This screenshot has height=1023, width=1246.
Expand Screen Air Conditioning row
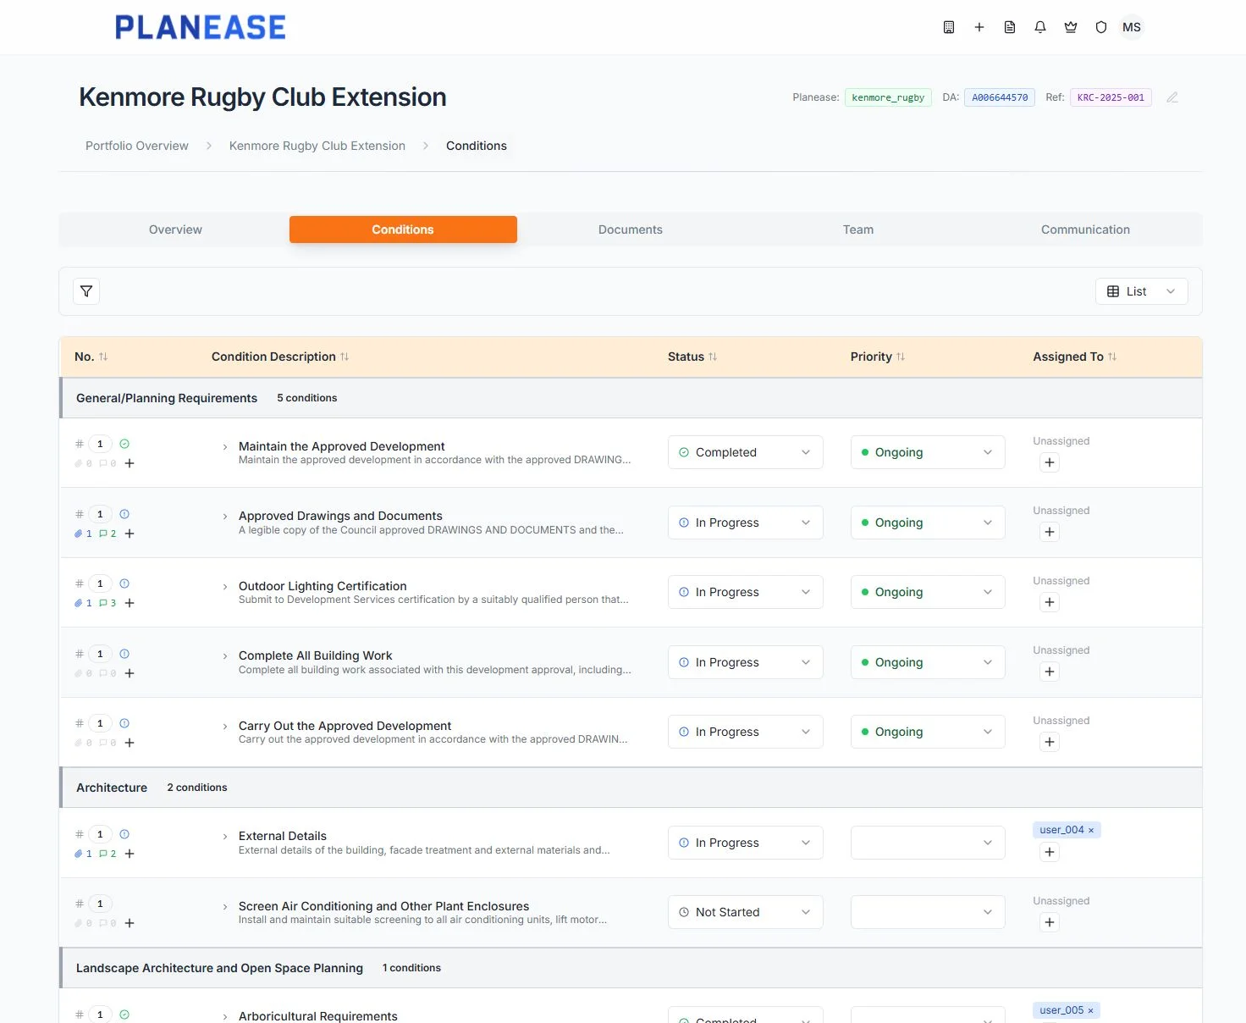click(224, 907)
